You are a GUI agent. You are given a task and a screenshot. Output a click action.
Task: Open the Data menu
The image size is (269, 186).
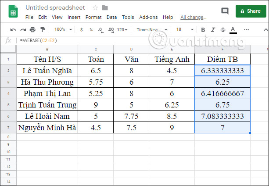coord(112,17)
